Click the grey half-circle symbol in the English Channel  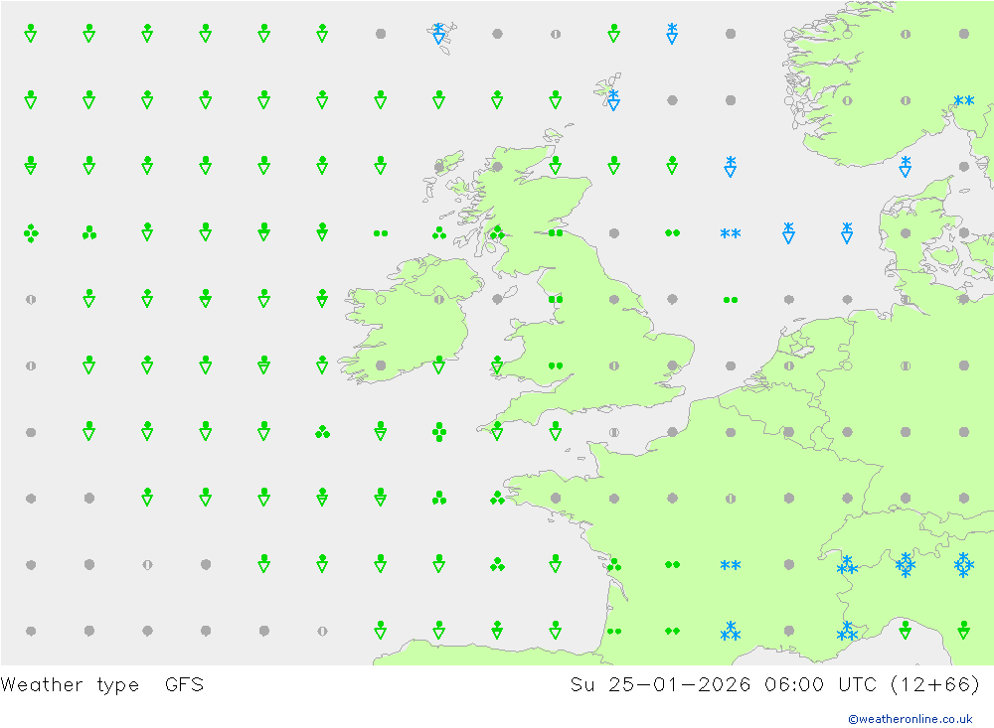[x=613, y=432]
